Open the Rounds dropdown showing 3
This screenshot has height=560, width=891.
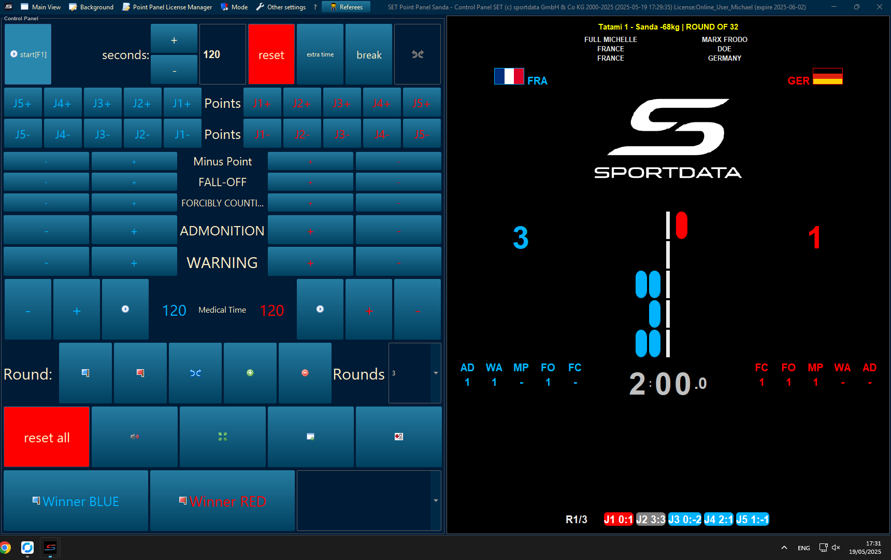(x=415, y=373)
